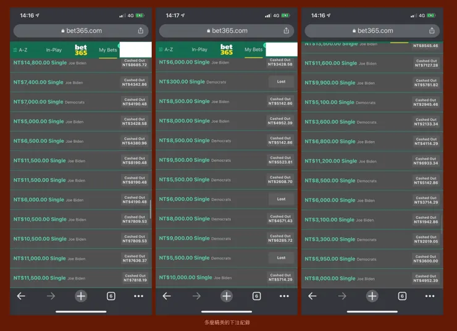
Task: Tap the back arrow in the left phone
Action: coord(21,296)
